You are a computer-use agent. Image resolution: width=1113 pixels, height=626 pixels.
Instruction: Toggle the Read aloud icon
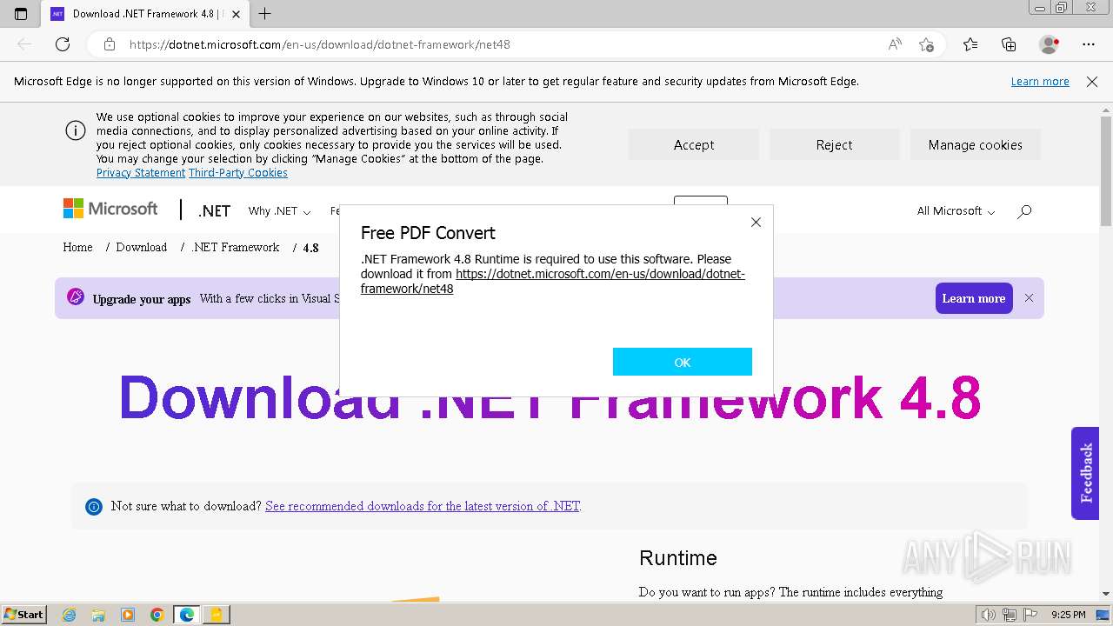point(895,44)
